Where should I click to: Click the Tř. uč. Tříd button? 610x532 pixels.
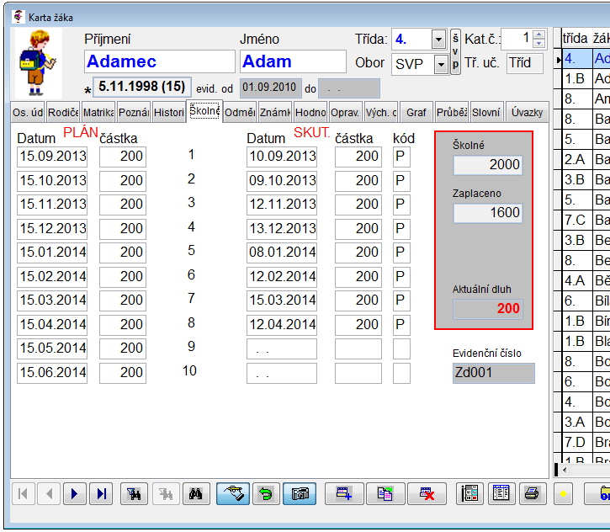click(525, 63)
